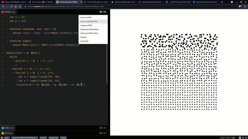
Task: Switch to Using Absolute Value tab
Action: (151, 2)
